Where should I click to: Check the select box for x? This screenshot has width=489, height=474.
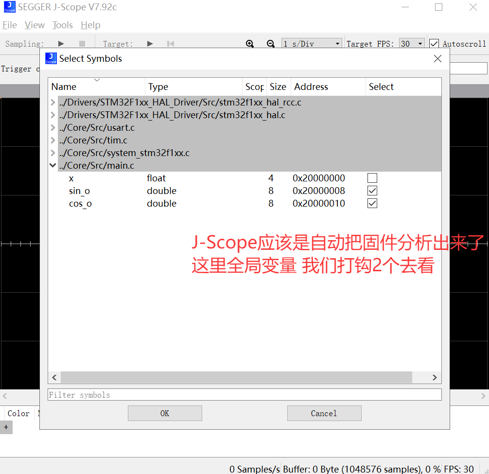(372, 178)
